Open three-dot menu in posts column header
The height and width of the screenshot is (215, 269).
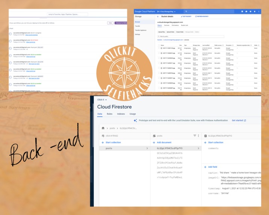coord(198,135)
